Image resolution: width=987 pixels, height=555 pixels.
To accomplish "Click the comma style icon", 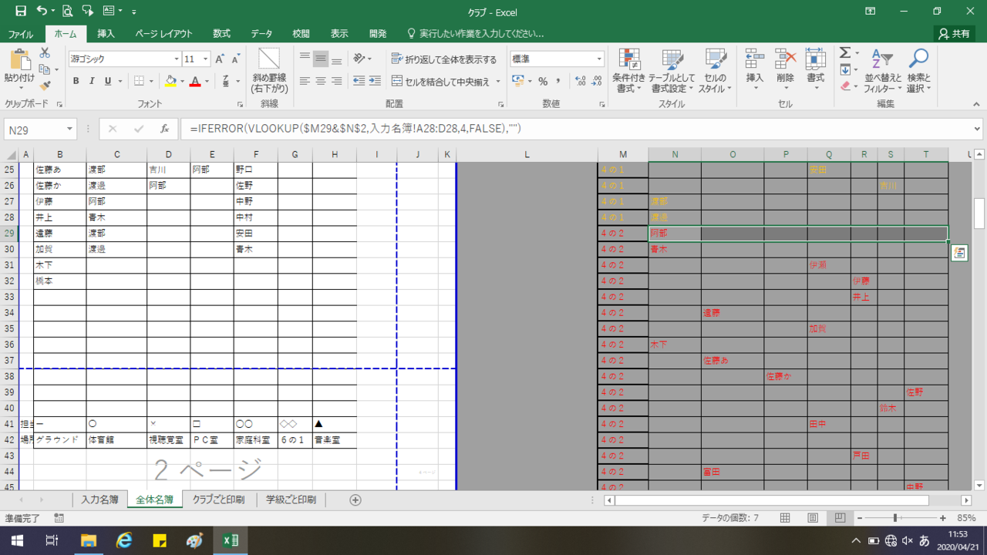I will pos(558,81).
